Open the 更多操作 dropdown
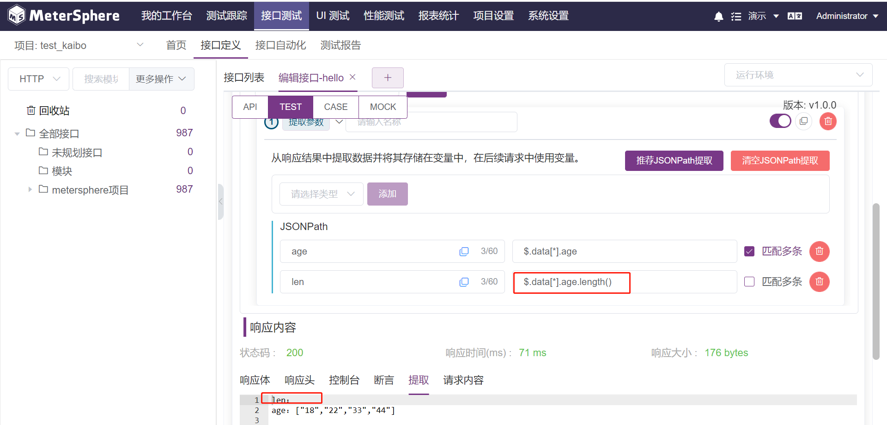 click(161, 79)
